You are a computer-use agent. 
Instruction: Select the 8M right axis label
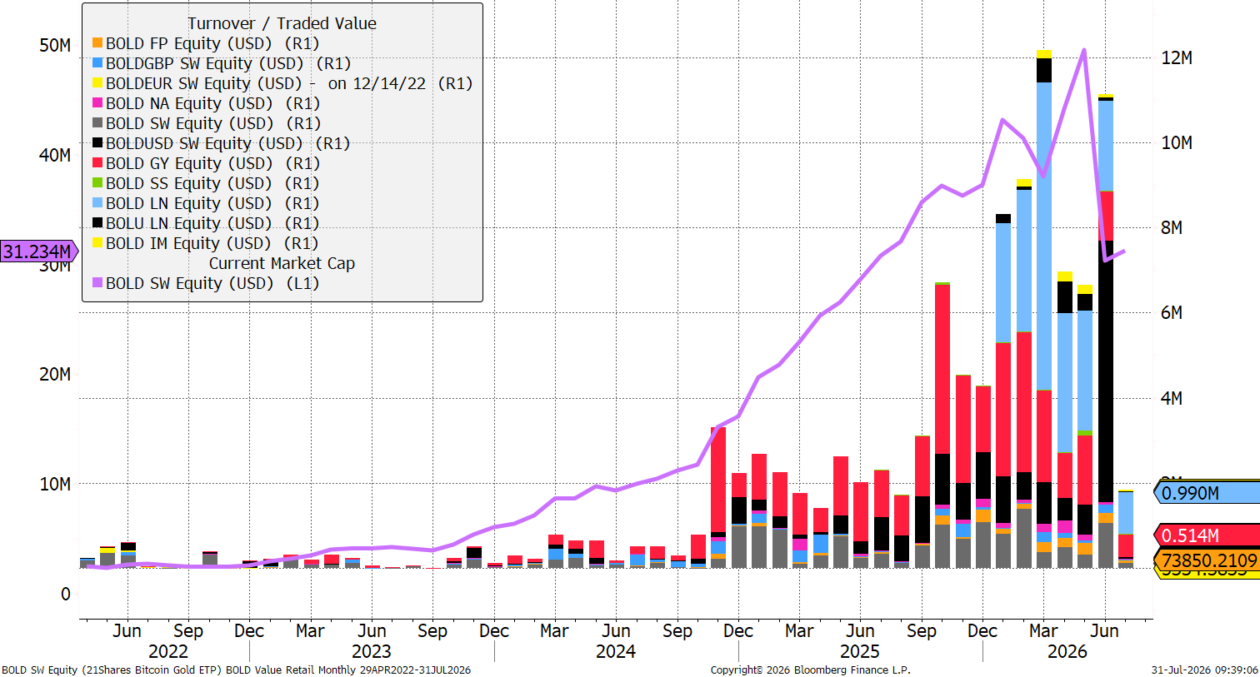(1172, 227)
